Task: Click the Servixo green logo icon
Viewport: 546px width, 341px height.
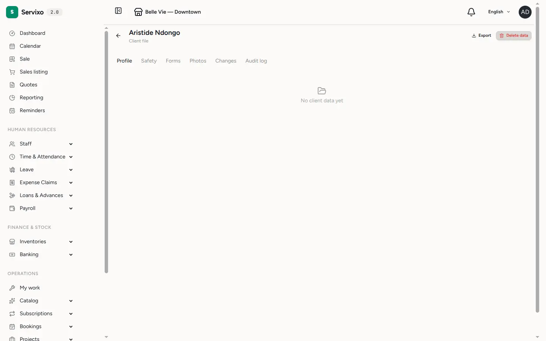Action: pyautogui.click(x=12, y=12)
